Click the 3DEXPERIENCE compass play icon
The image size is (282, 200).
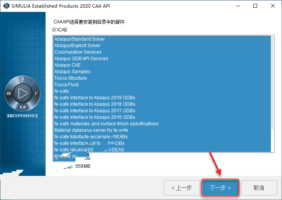coord(23,93)
